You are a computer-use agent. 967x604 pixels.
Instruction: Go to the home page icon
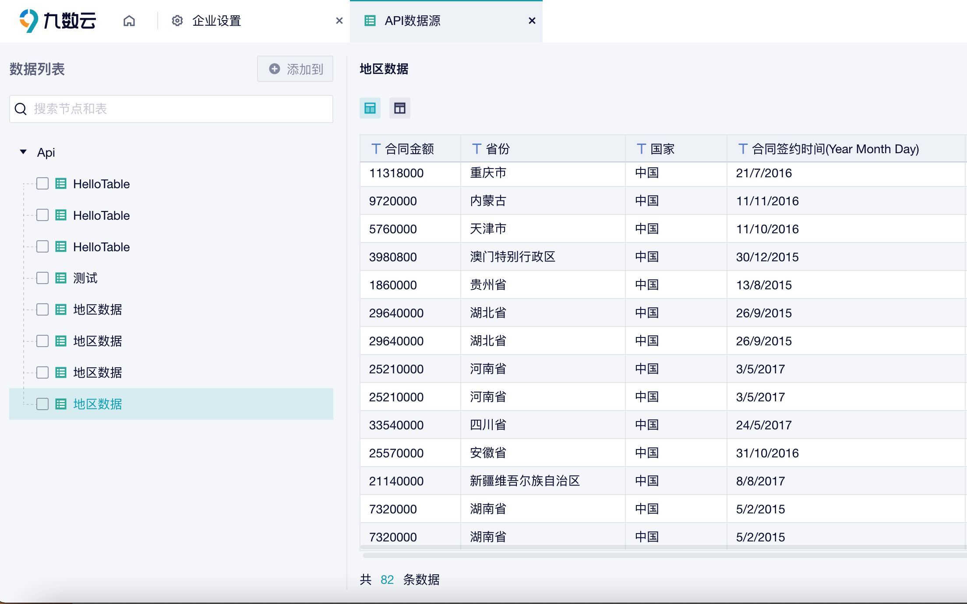coord(129,21)
